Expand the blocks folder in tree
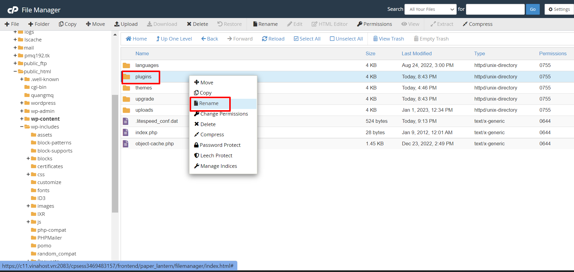Image resolution: width=574 pixels, height=272 pixels. coord(28,159)
